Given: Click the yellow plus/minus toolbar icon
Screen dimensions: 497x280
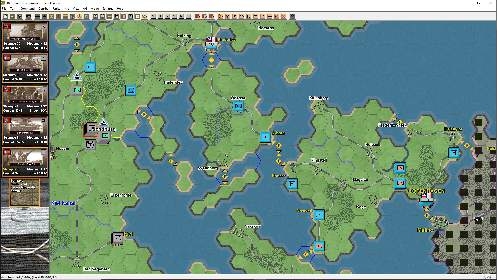Looking at the screenshot, I should (52, 16).
